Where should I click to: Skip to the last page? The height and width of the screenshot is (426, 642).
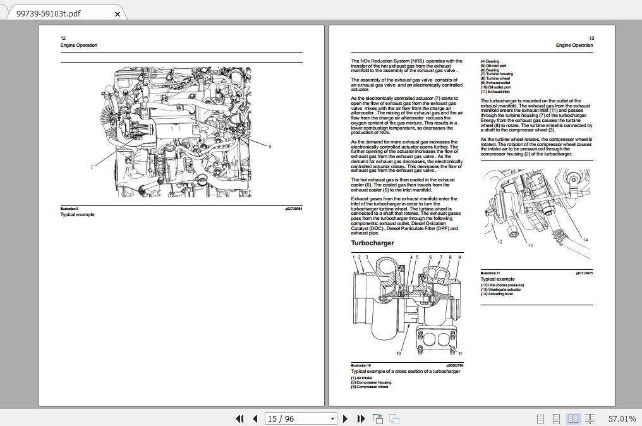coord(360,418)
